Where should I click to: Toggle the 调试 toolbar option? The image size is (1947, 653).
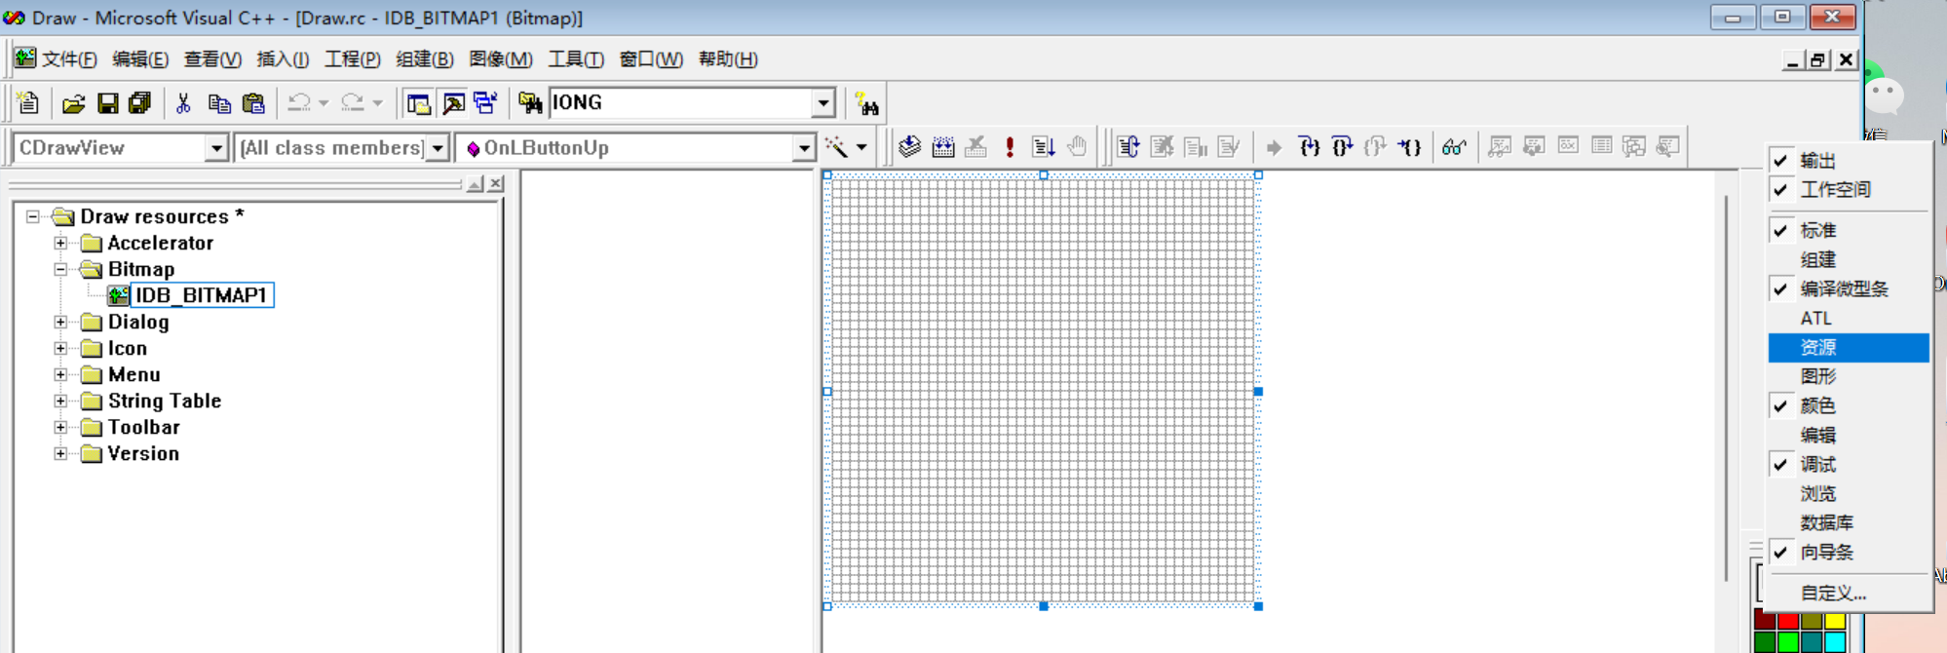coord(1849,465)
